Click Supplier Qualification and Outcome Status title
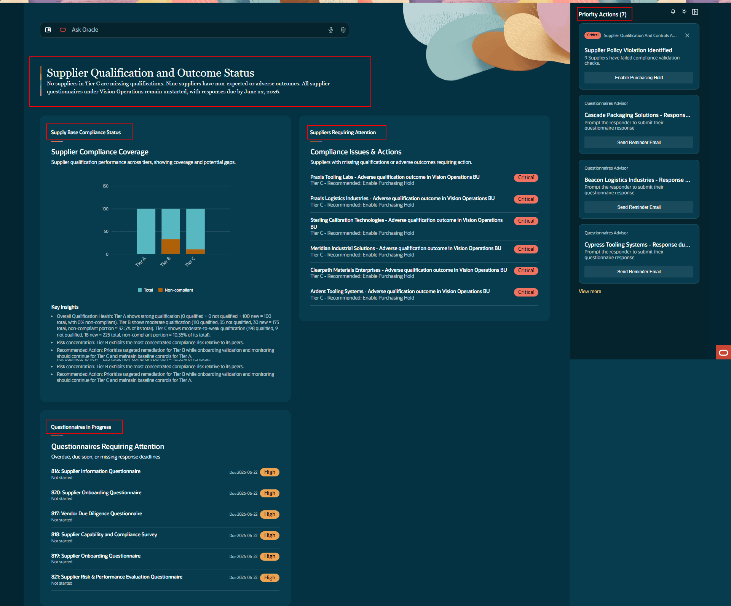Screen dimensions: 731x606 [x=150, y=73]
